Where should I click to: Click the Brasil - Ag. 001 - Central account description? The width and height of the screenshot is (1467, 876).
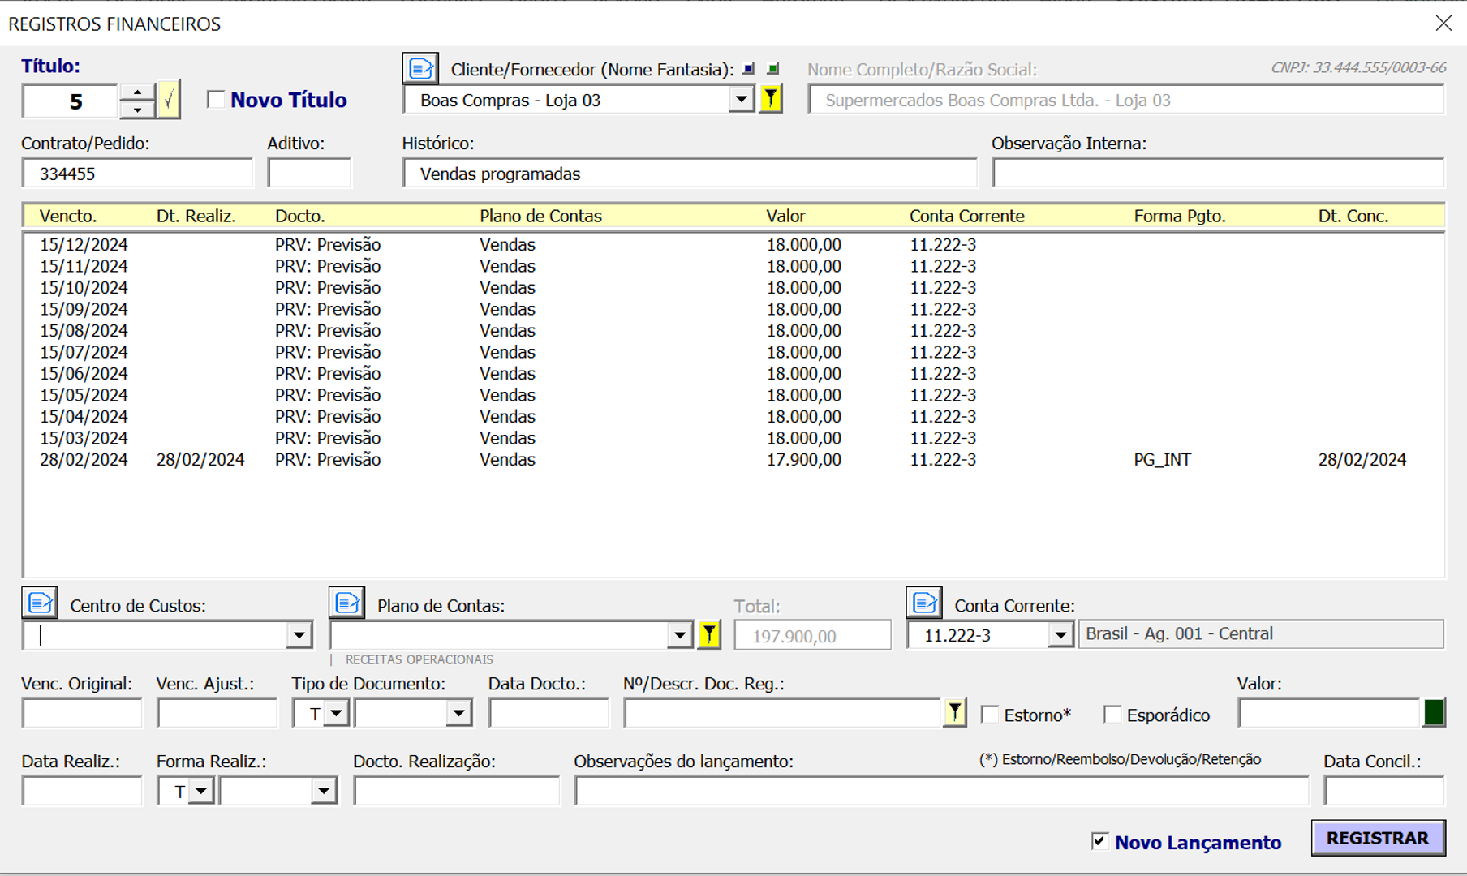[x=1261, y=634]
